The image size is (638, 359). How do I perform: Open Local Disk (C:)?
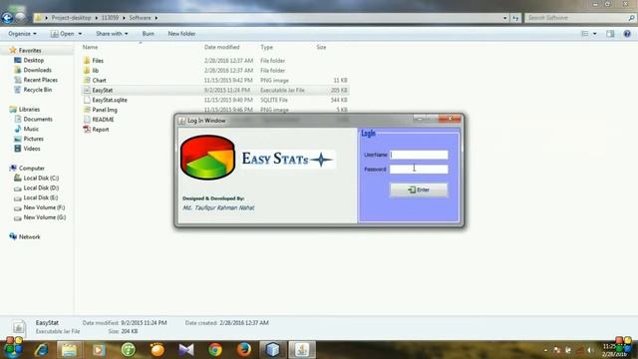click(41, 178)
